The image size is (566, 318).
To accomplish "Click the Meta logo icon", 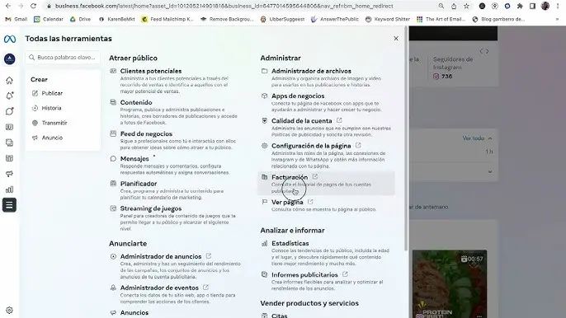I will 10,39.
